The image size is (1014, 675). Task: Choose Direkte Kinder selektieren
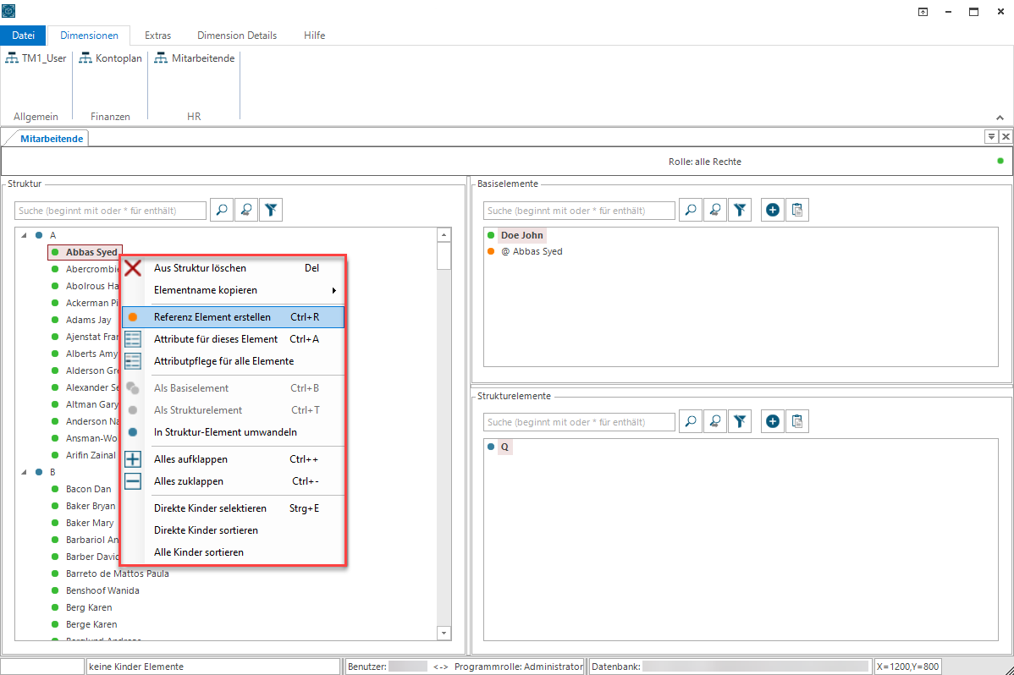coord(233,509)
